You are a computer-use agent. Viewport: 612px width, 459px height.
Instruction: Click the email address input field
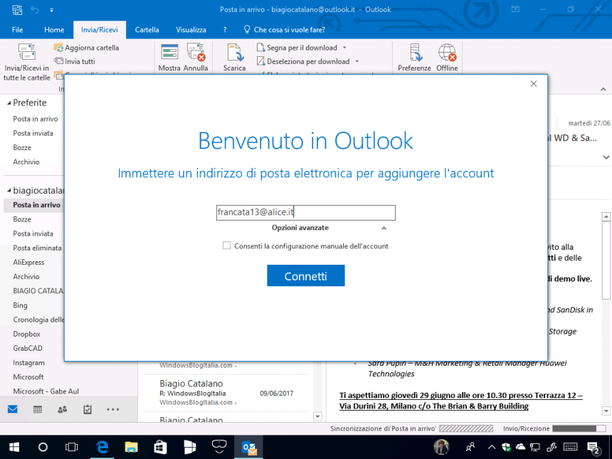[x=305, y=212]
